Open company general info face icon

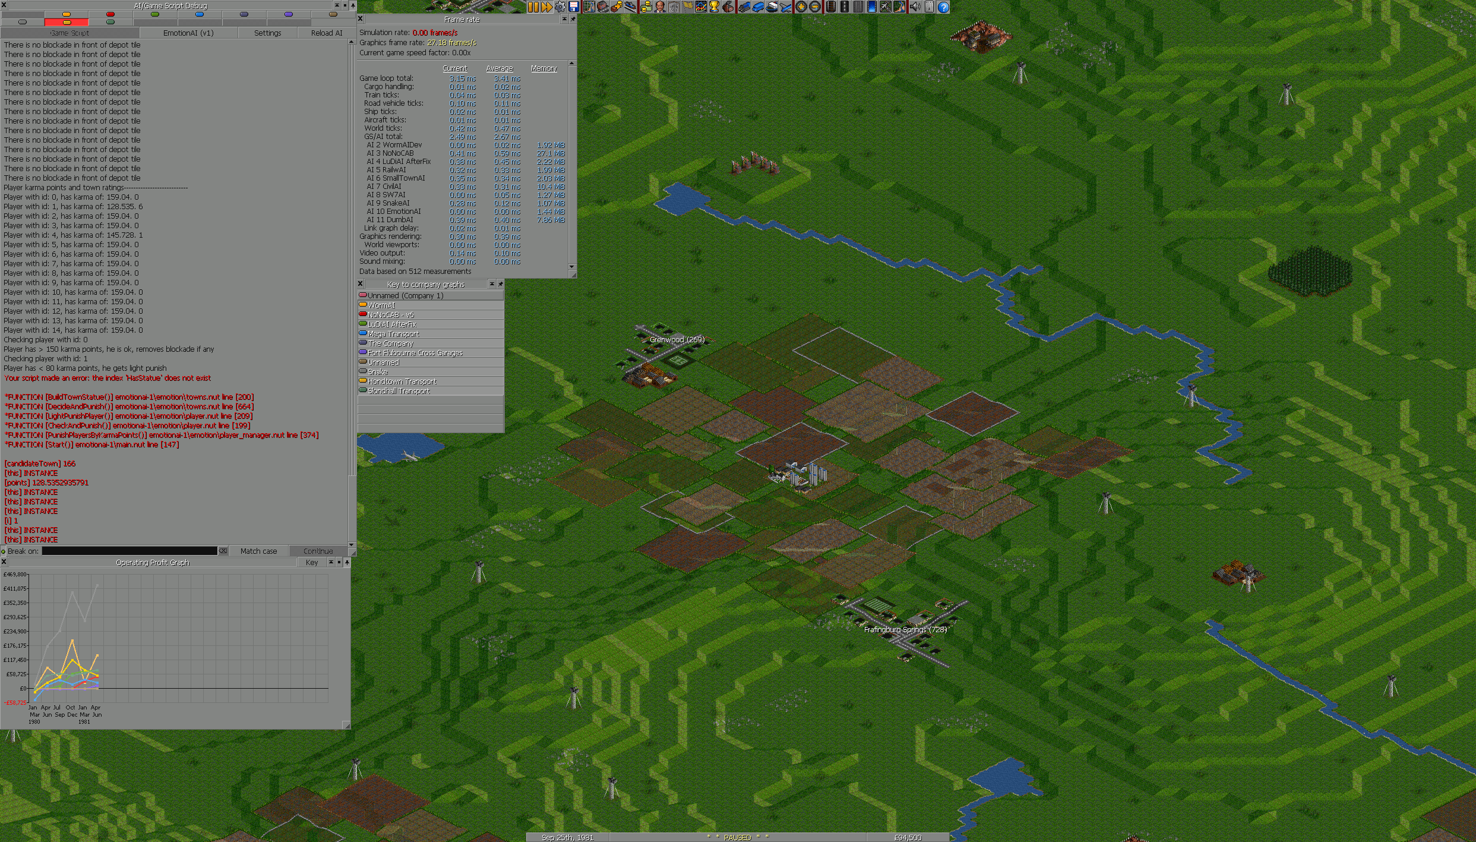pyautogui.click(x=660, y=7)
